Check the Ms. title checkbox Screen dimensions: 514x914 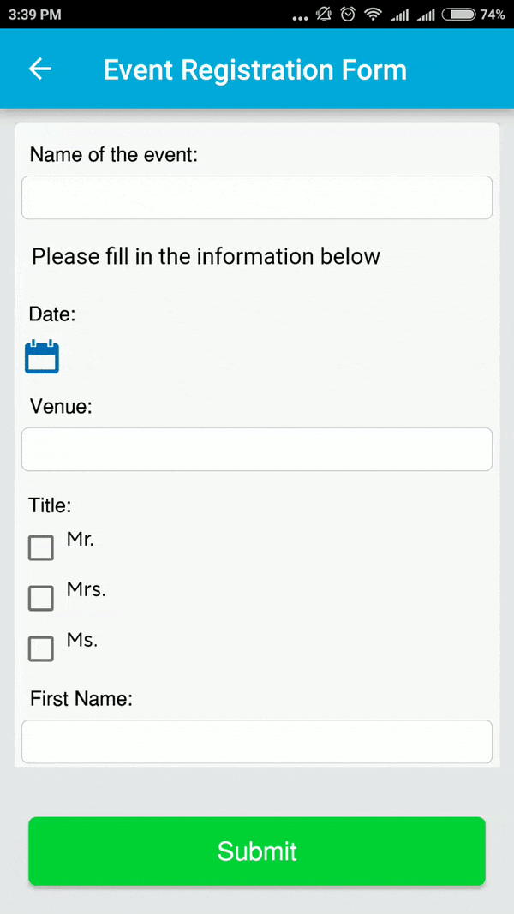point(41,648)
